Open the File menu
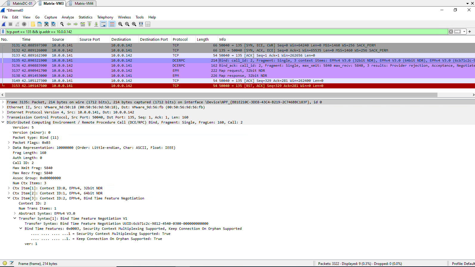The image size is (475, 267). [x=5, y=17]
